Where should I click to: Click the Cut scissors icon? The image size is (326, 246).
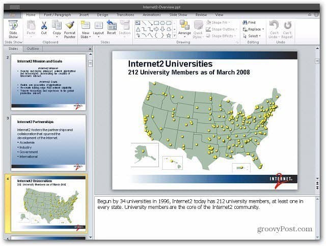coord(44,25)
